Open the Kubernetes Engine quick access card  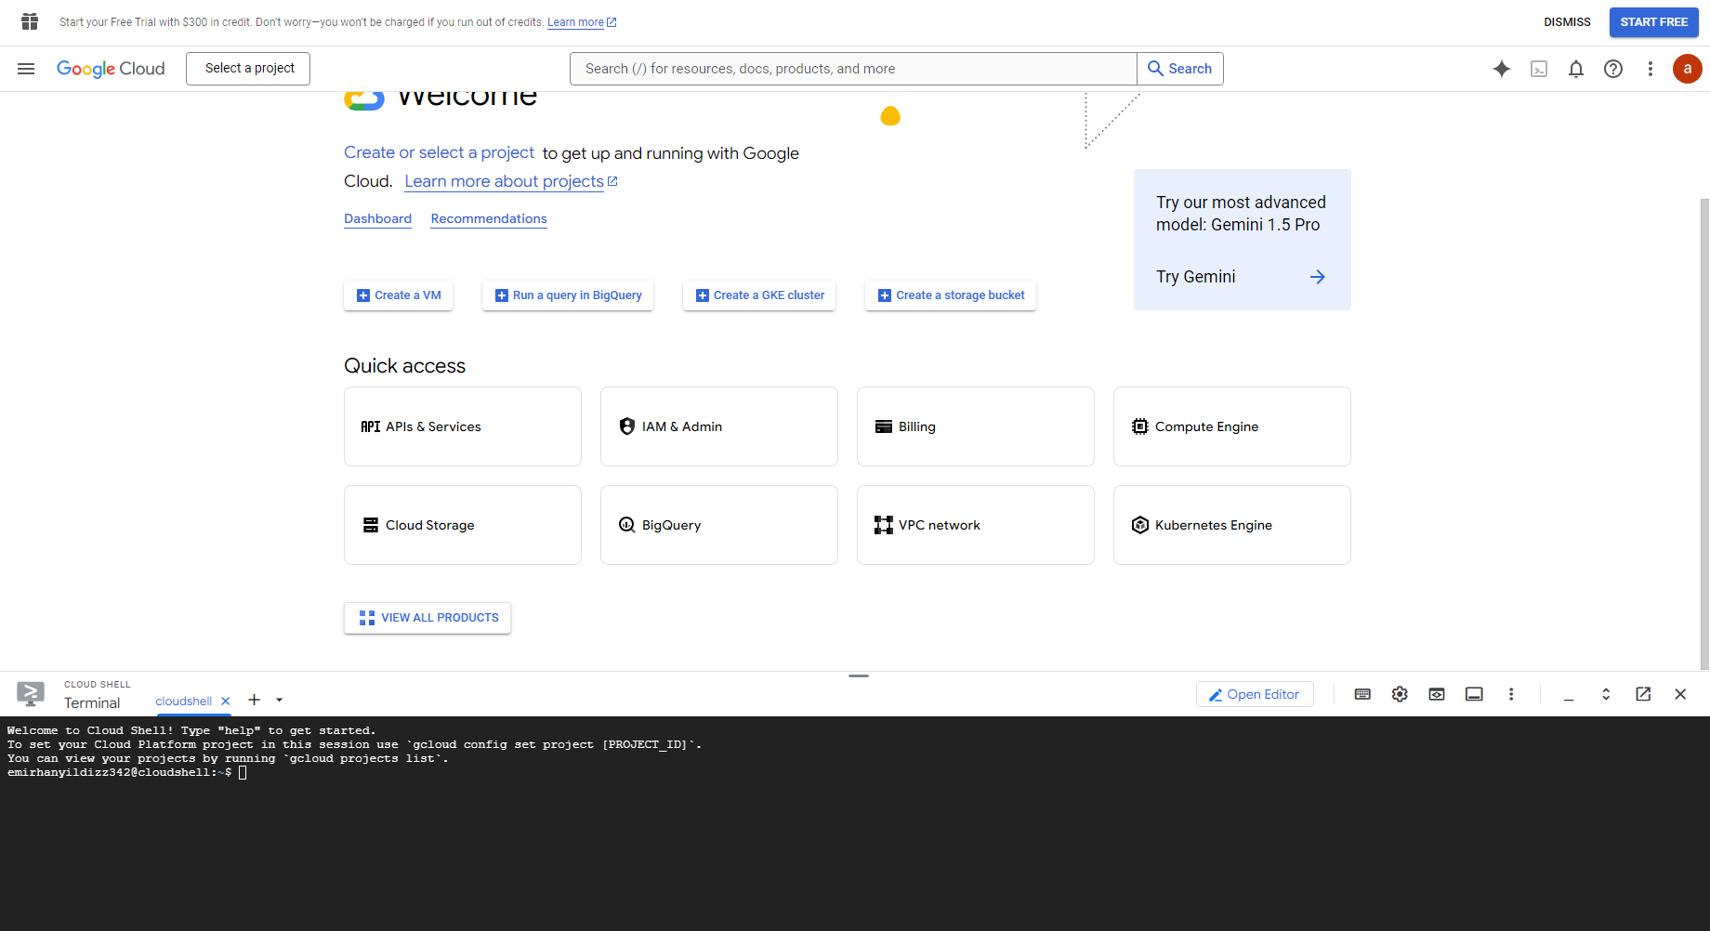pyautogui.click(x=1232, y=525)
